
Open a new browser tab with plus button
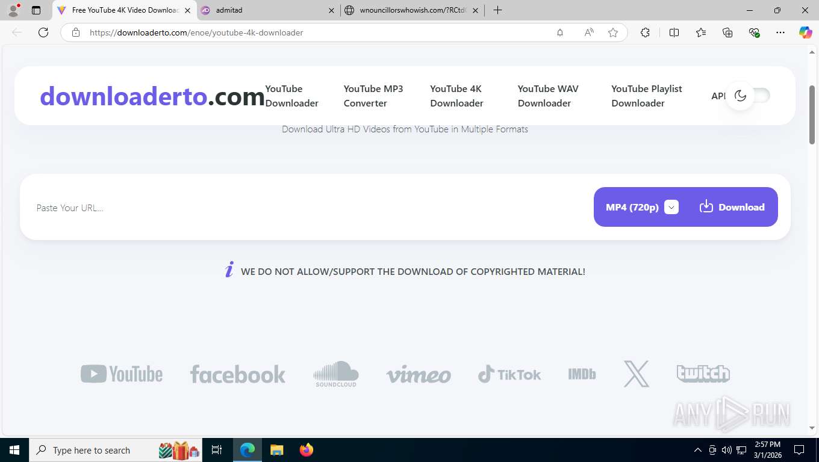pos(497,10)
